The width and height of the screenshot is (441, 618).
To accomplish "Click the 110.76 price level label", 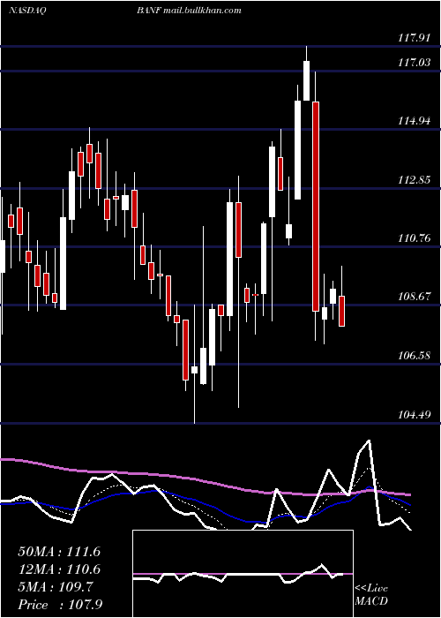I will (414, 238).
